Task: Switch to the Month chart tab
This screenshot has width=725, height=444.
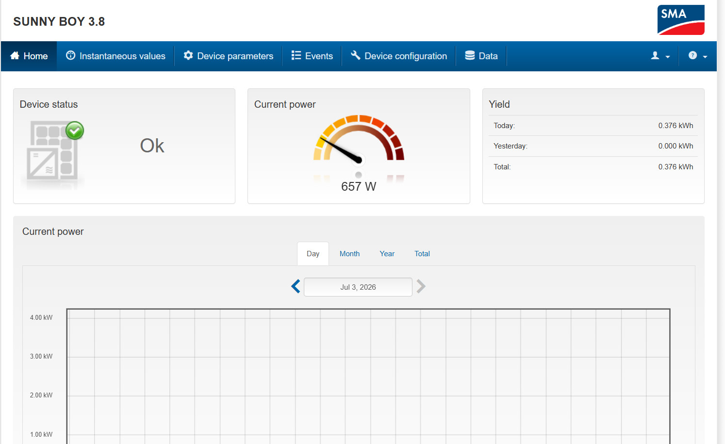Action: [x=349, y=253]
